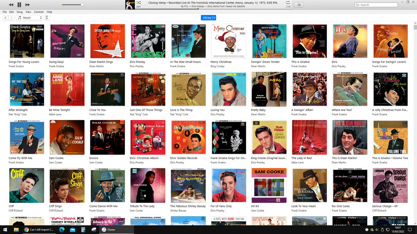This screenshot has height=234, width=417.
Task: Open the search magnifier options dropdown
Action: coord(358,5)
